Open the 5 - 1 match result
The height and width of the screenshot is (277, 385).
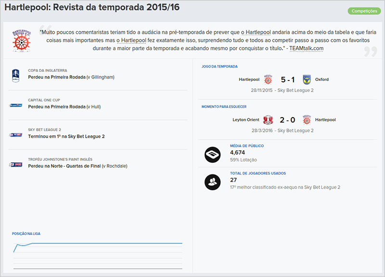(287, 79)
